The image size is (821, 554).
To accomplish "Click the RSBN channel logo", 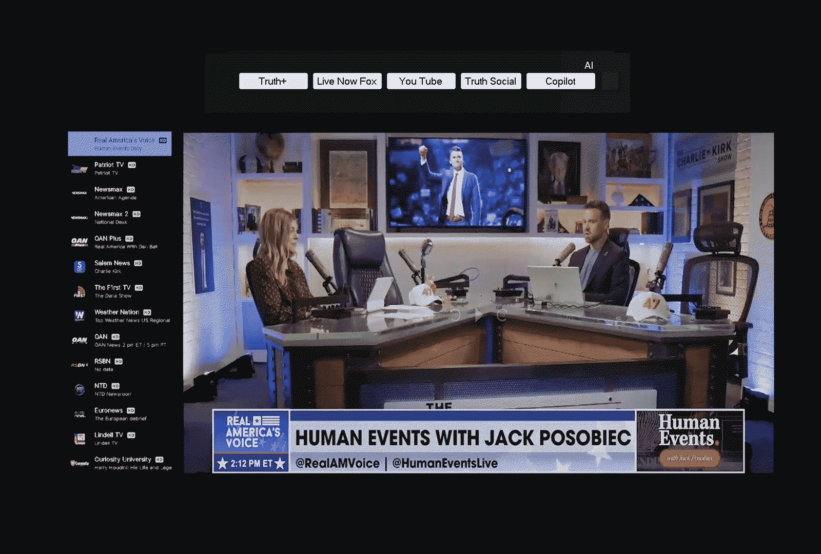I will tap(79, 364).
